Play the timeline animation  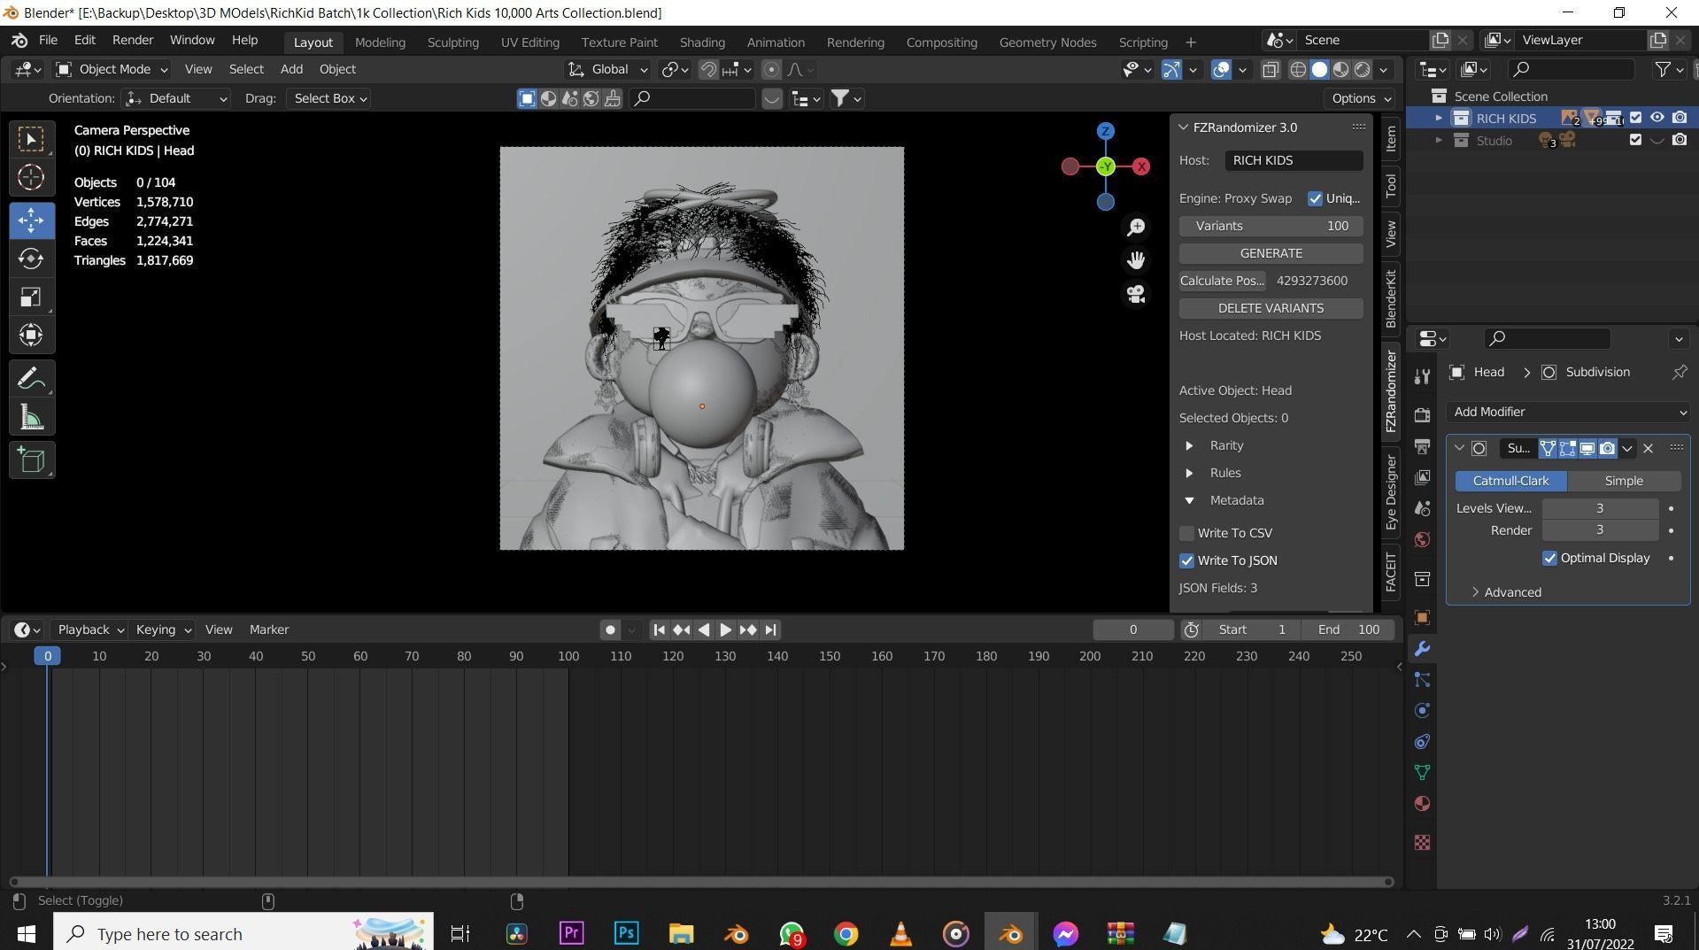click(725, 629)
